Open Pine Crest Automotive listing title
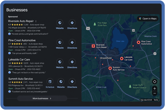Viewport: 165px width, 110px height. 22,40
